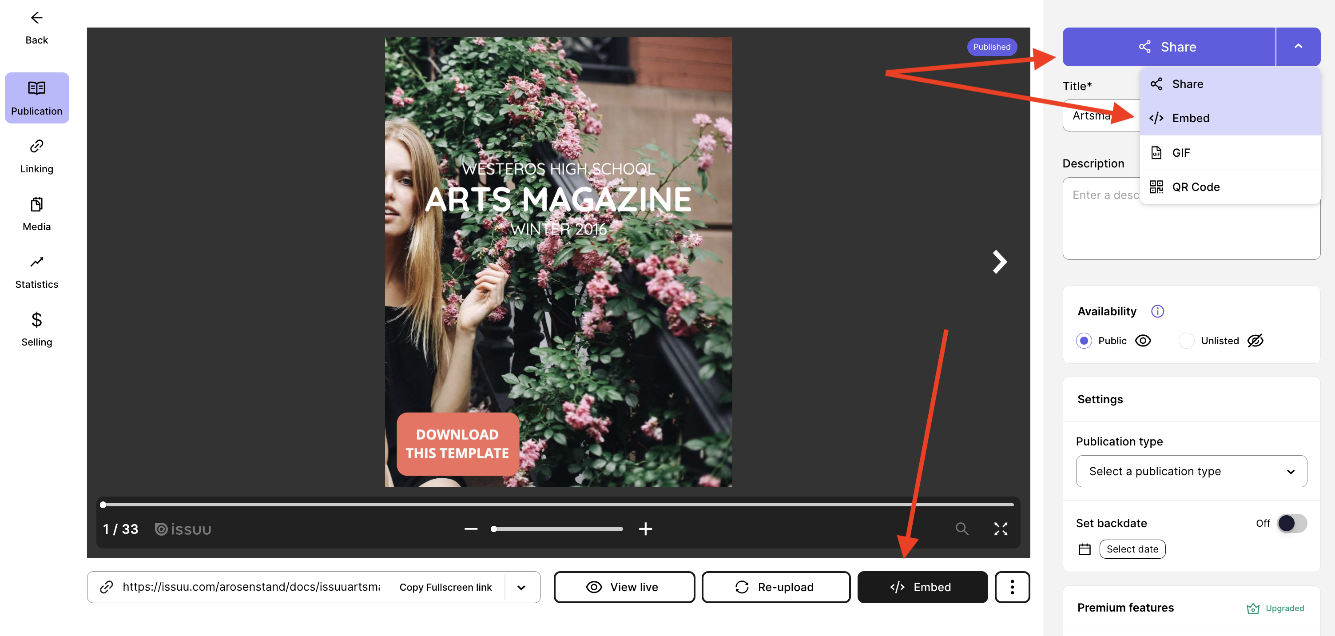View publication Statistics
1335x636 pixels.
click(x=36, y=271)
